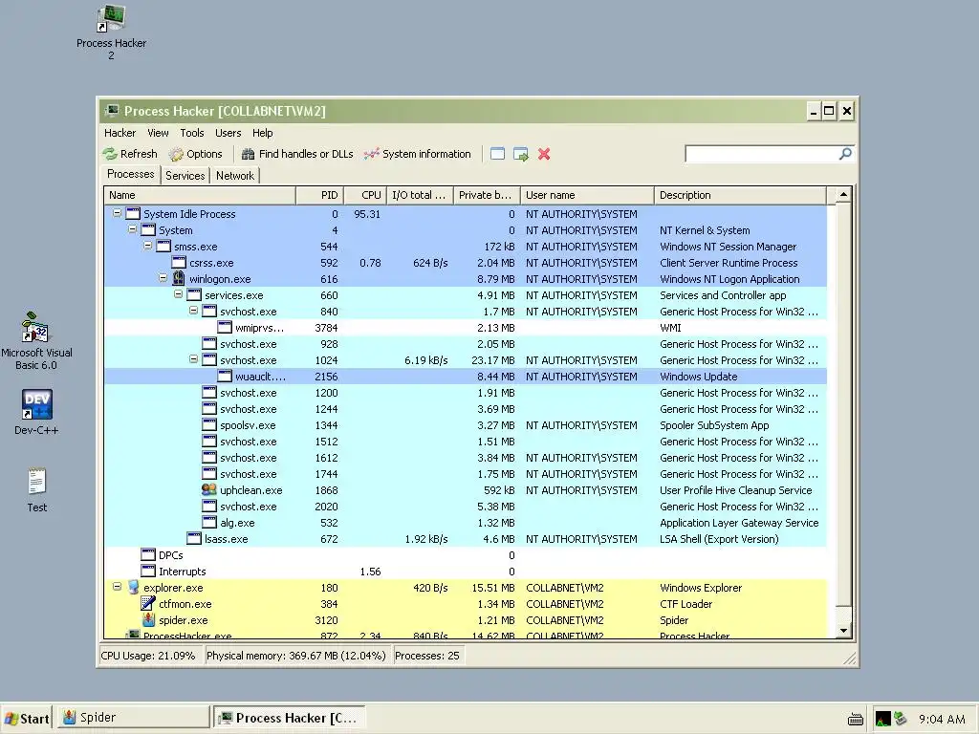Screen dimensions: 979x734
Task: Select the spider.exe process icon
Action: click(x=148, y=619)
